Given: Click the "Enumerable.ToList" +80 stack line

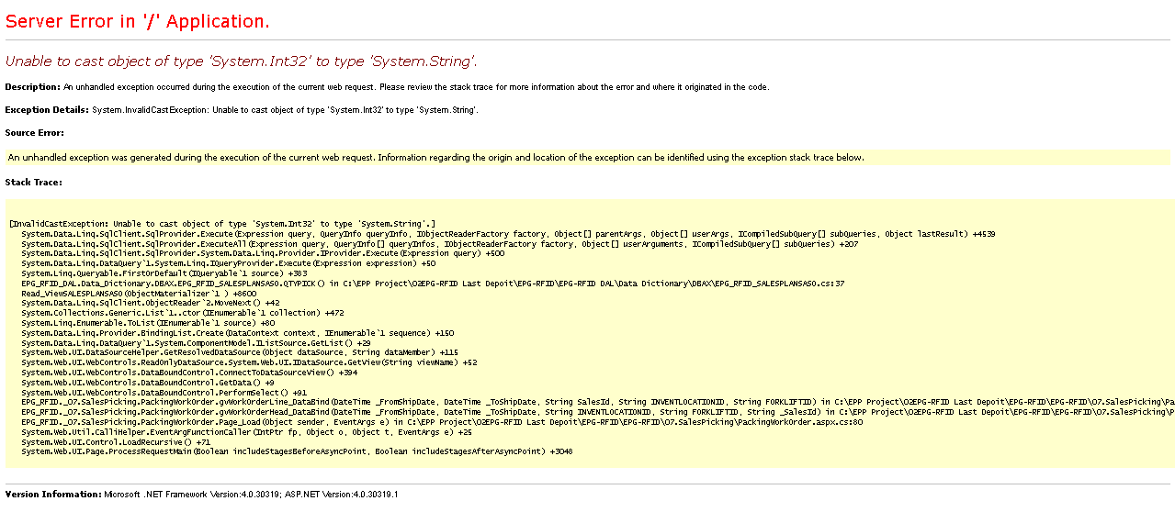Looking at the screenshot, I should click(148, 324).
